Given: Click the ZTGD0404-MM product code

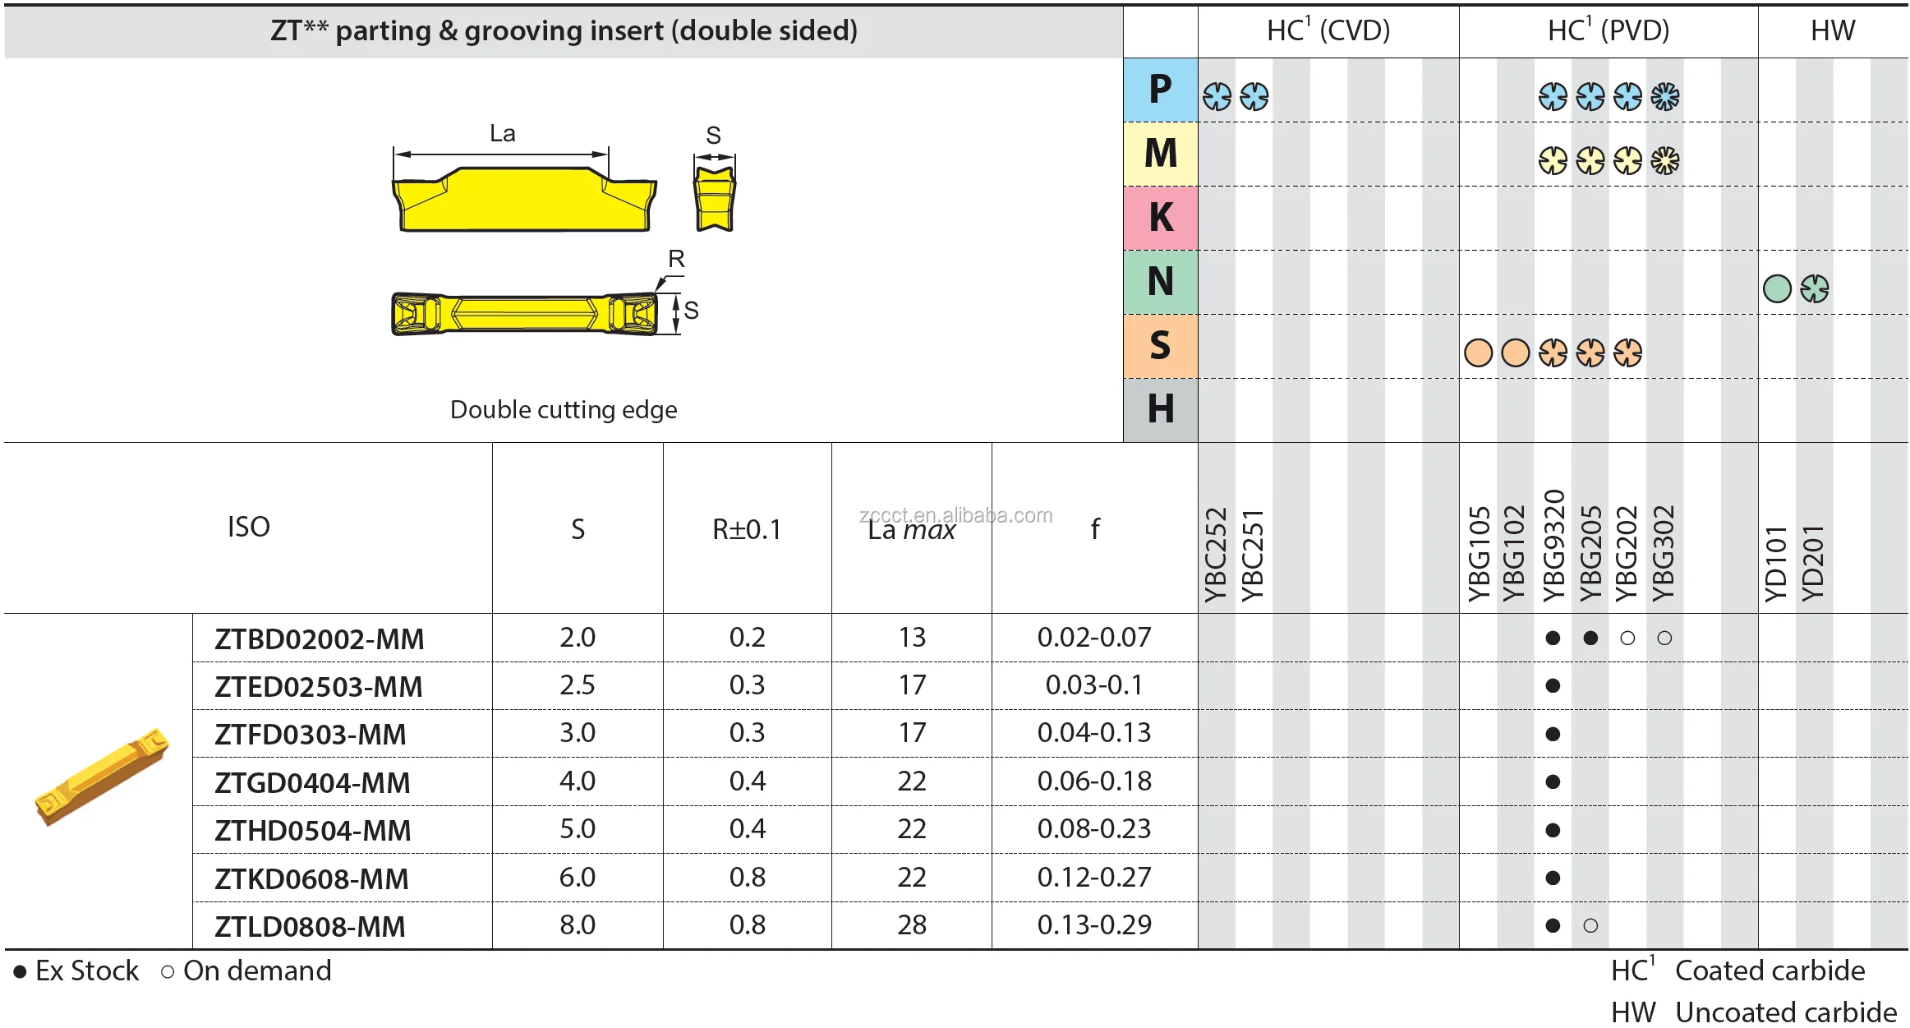Looking at the screenshot, I should [x=312, y=782].
